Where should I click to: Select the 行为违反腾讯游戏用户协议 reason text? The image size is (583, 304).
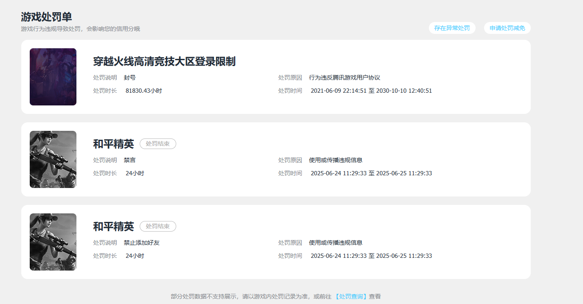tap(344, 77)
